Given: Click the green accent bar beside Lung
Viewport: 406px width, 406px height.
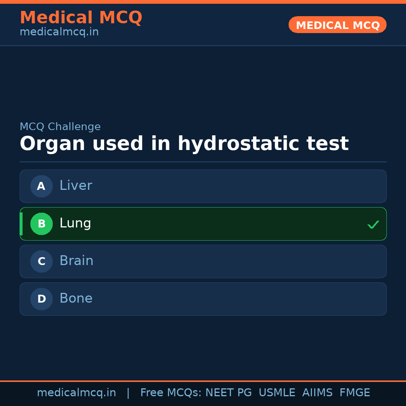Looking at the screenshot, I should click(21, 224).
